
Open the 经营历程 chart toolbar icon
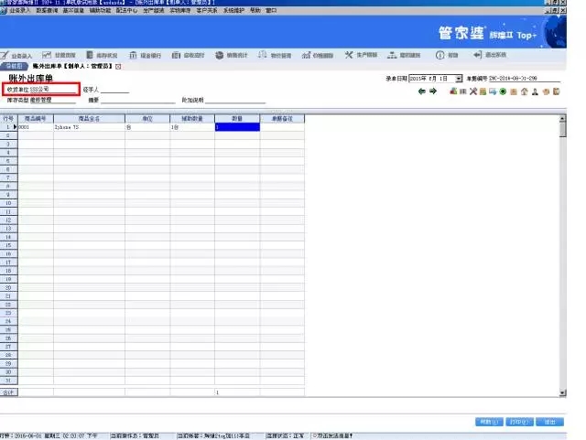pyautogui.click(x=59, y=55)
